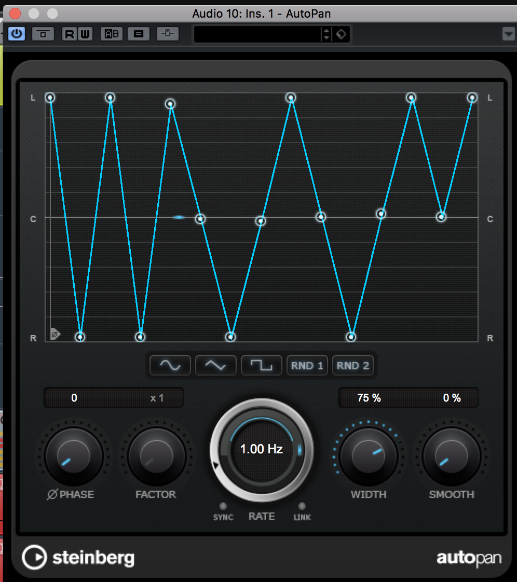This screenshot has width=517, height=582.
Task: Select the sine waveform shape
Action: 170,366
